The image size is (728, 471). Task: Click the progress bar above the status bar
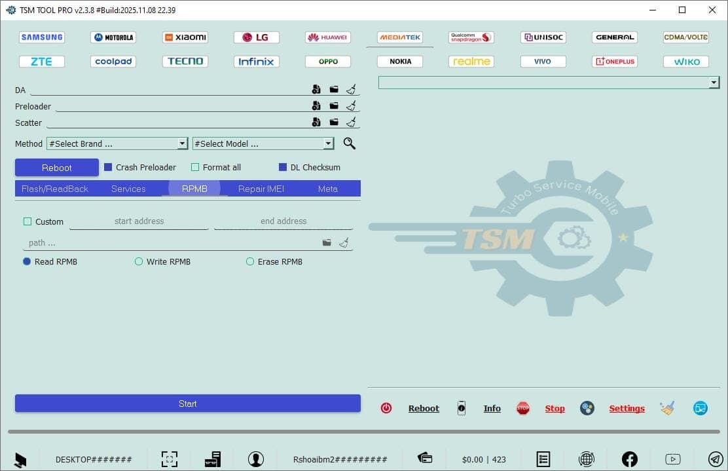(x=363, y=432)
